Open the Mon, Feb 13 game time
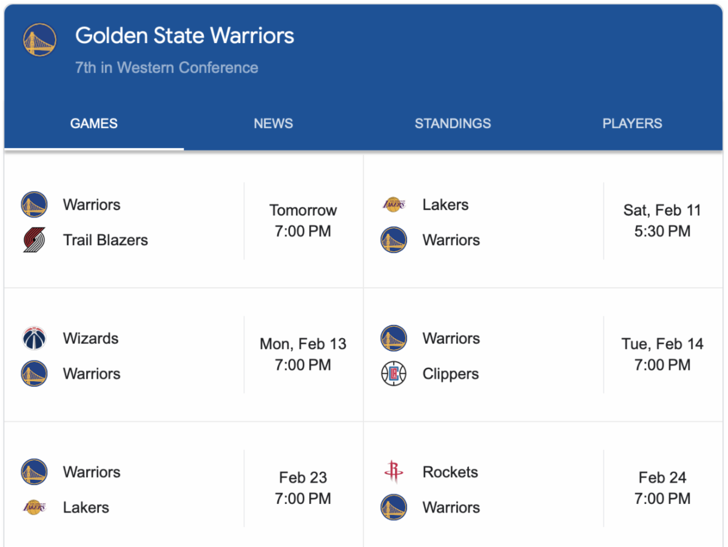The width and height of the screenshot is (728, 547). [x=303, y=355]
